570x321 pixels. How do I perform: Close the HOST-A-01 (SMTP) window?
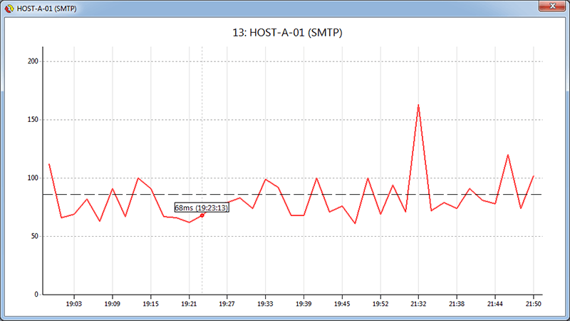pyautogui.click(x=551, y=6)
